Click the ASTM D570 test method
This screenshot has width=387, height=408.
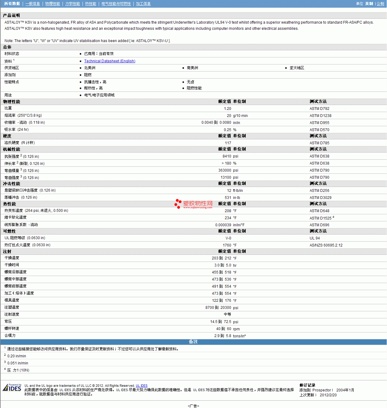coord(320,130)
